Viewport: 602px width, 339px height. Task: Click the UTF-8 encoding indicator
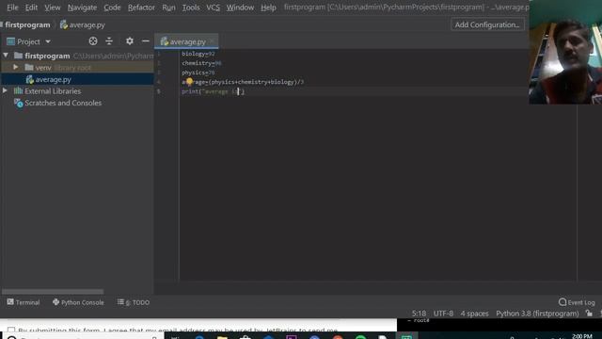[443, 314]
